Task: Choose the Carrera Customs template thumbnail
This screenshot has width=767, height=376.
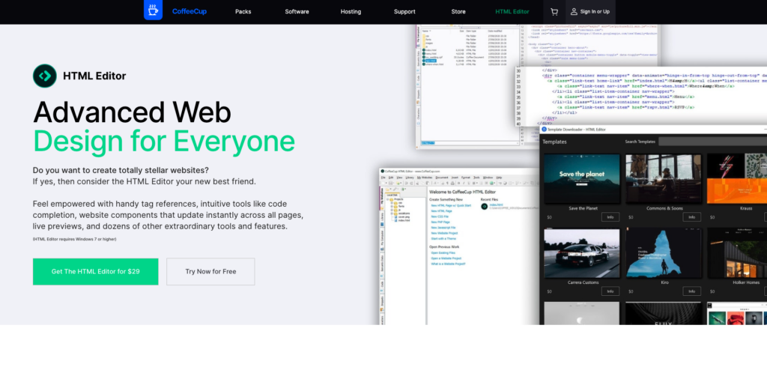Action: click(x=581, y=252)
